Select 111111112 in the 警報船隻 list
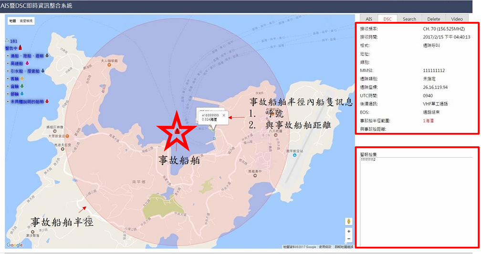The image size is (481, 254). (368, 160)
